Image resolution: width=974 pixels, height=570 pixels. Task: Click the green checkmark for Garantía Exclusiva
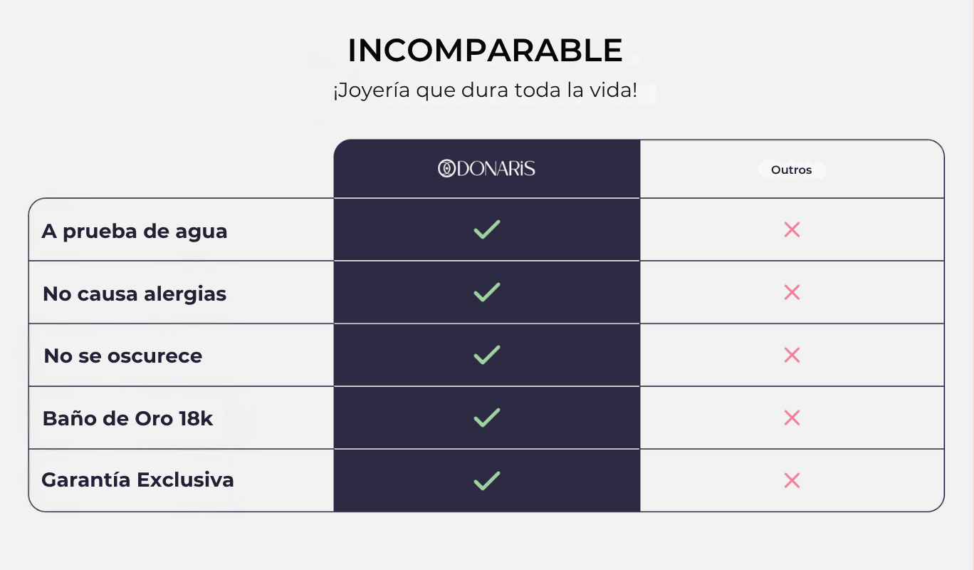487,480
